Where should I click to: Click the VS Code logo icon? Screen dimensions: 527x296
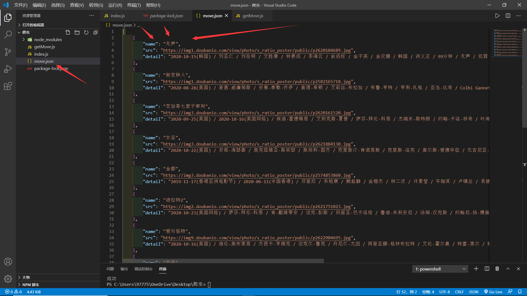pos(6,5)
